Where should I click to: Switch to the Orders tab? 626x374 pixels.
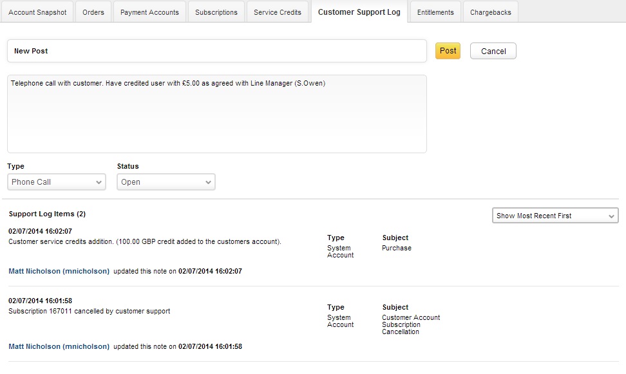coord(93,12)
